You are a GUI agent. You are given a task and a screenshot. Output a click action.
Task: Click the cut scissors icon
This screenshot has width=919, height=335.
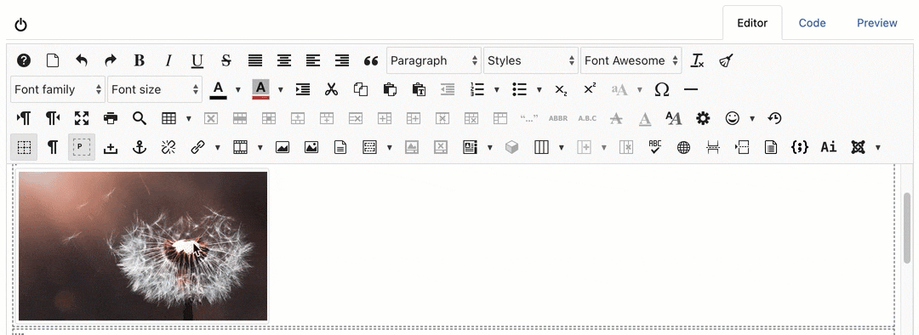331,89
